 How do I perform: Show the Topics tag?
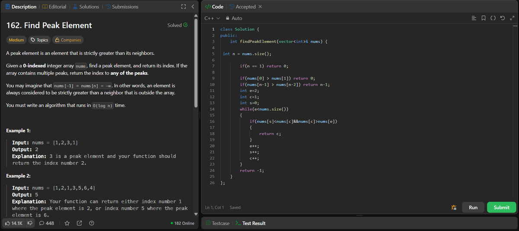(x=39, y=40)
